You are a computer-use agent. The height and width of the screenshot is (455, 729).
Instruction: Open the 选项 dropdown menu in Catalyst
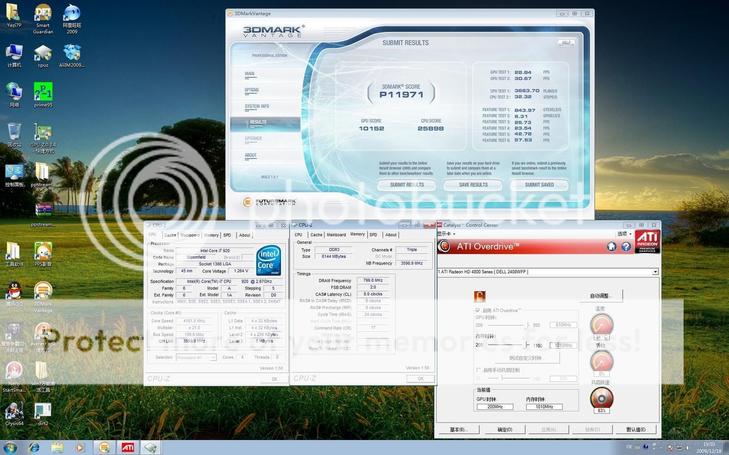624,234
